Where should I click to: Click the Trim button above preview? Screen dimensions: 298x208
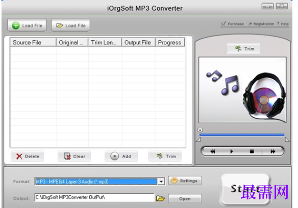[x=243, y=49]
